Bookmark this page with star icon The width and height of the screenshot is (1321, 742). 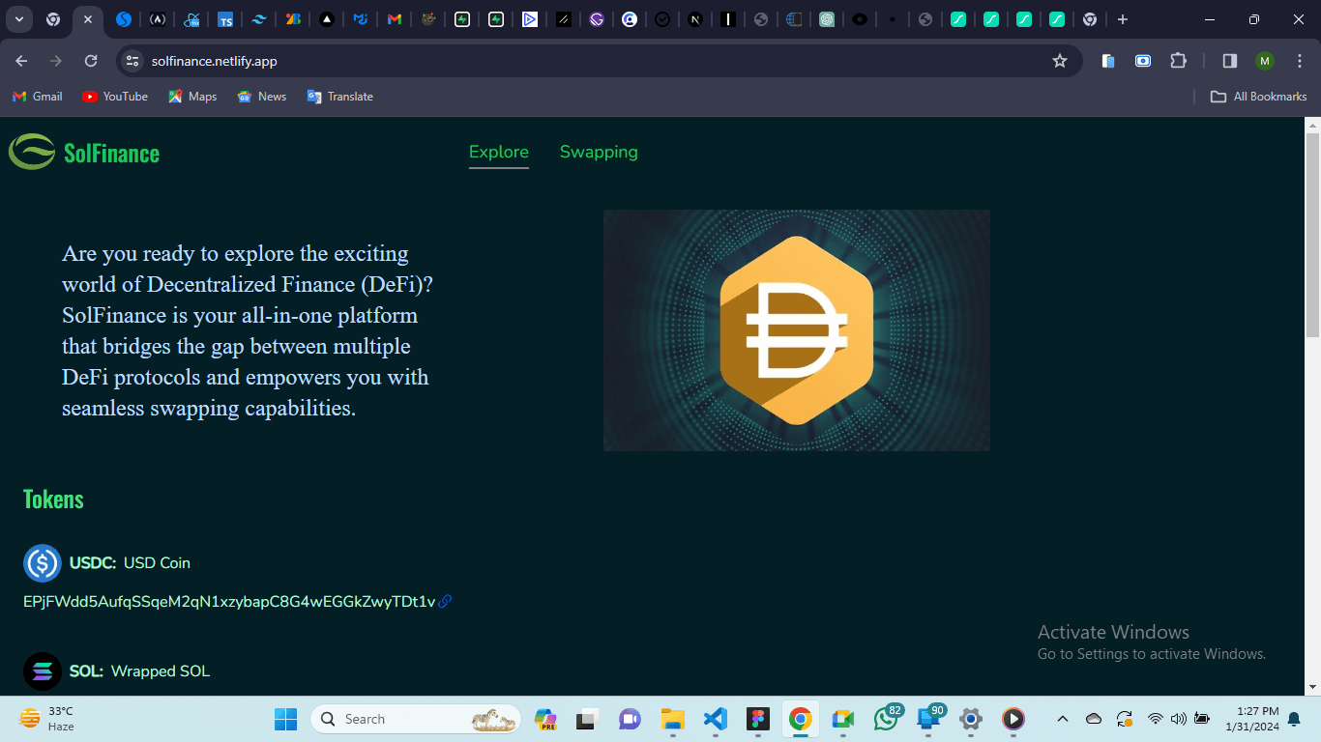[1060, 61]
